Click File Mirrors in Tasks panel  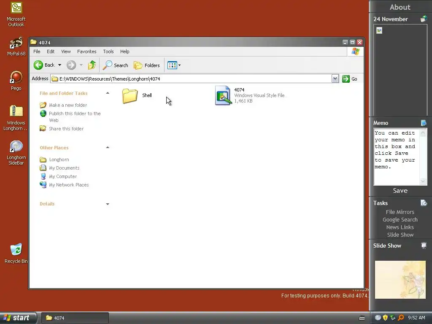pyautogui.click(x=400, y=212)
